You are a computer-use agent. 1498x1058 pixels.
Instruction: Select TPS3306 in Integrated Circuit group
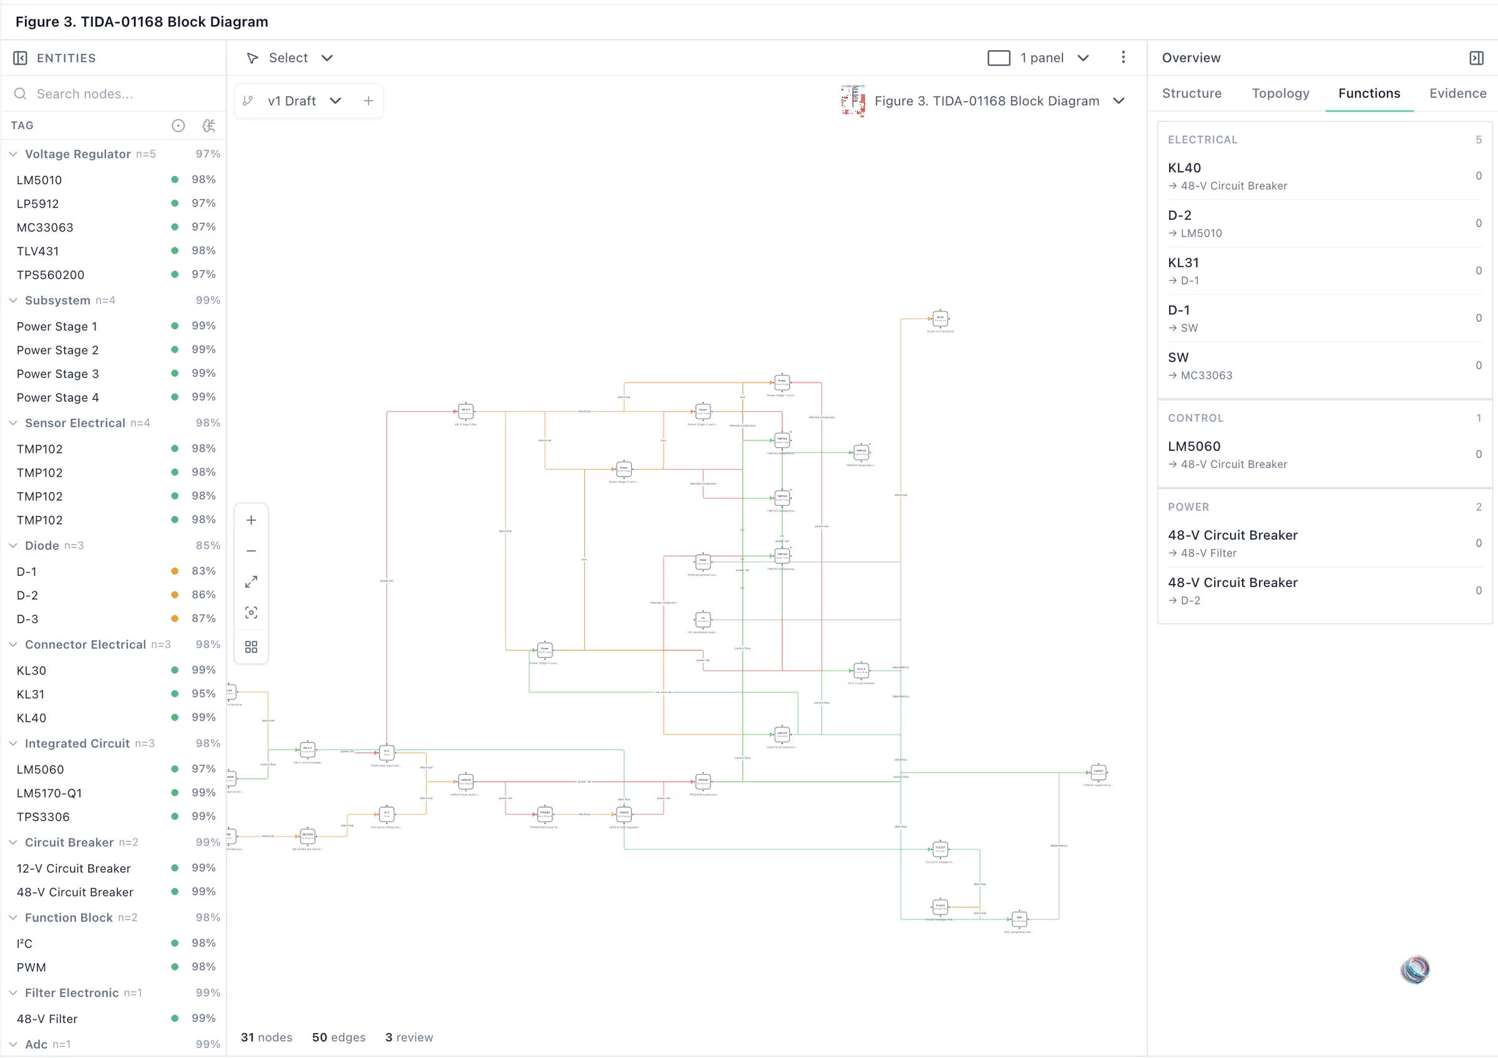(114, 817)
